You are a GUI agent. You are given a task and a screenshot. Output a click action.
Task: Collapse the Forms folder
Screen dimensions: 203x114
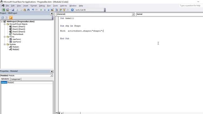point(5,37)
